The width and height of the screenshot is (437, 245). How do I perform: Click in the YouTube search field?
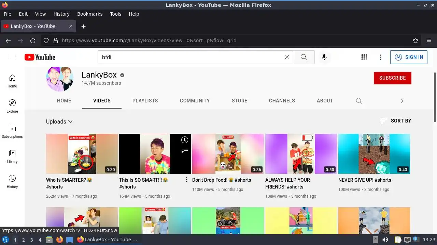pos(191,57)
